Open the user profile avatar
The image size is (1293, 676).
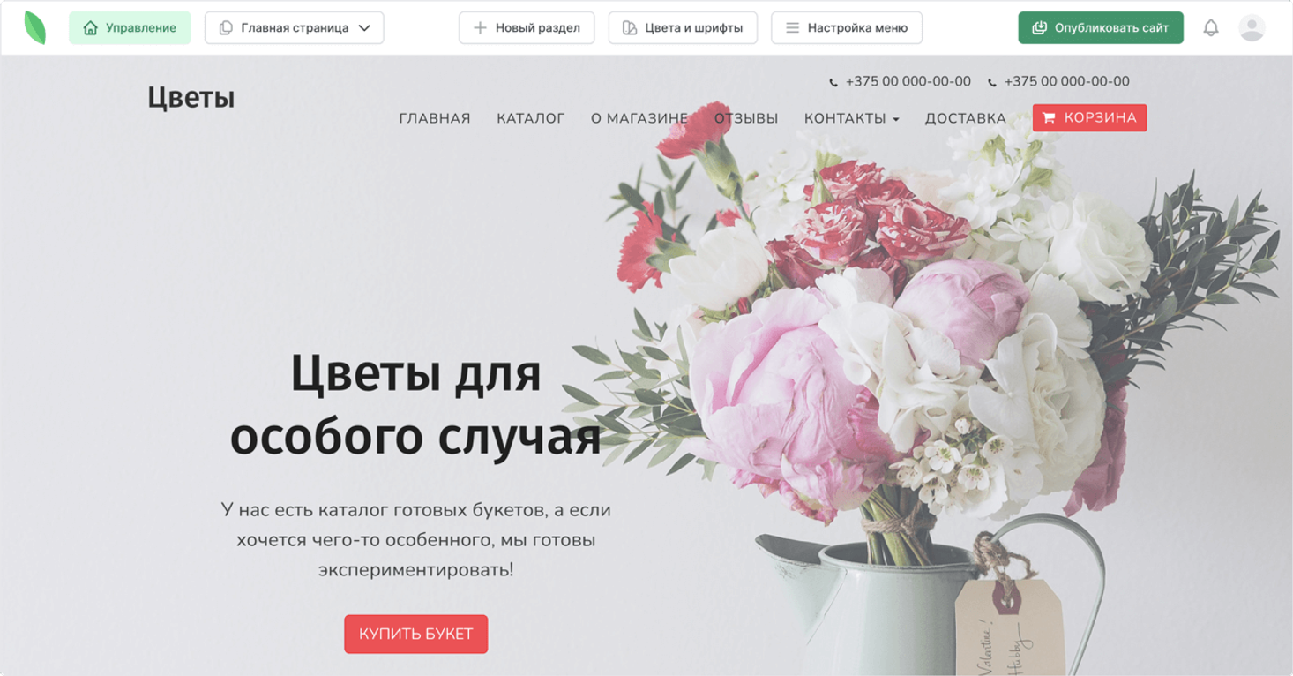click(x=1252, y=28)
